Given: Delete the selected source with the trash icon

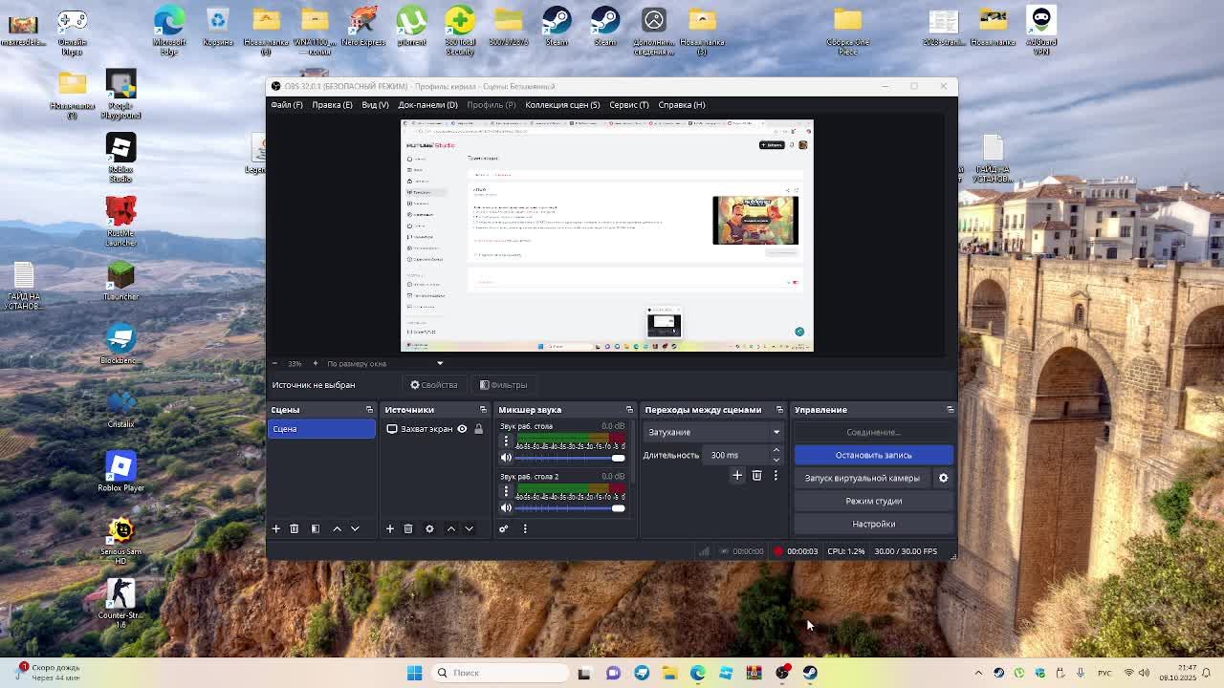Looking at the screenshot, I should (408, 528).
